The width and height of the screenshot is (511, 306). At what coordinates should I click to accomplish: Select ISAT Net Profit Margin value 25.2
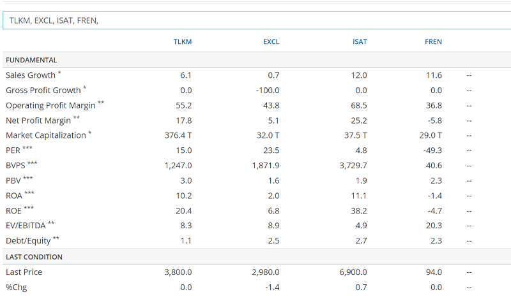359,120
